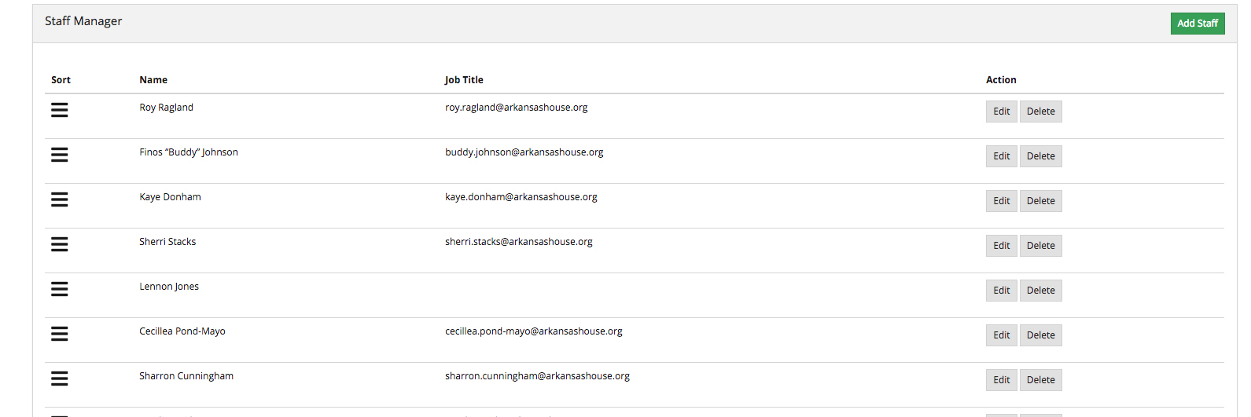This screenshot has height=417, width=1251.
Task: Select the sort handle beside Sherri Stacks
Action: pos(60,244)
